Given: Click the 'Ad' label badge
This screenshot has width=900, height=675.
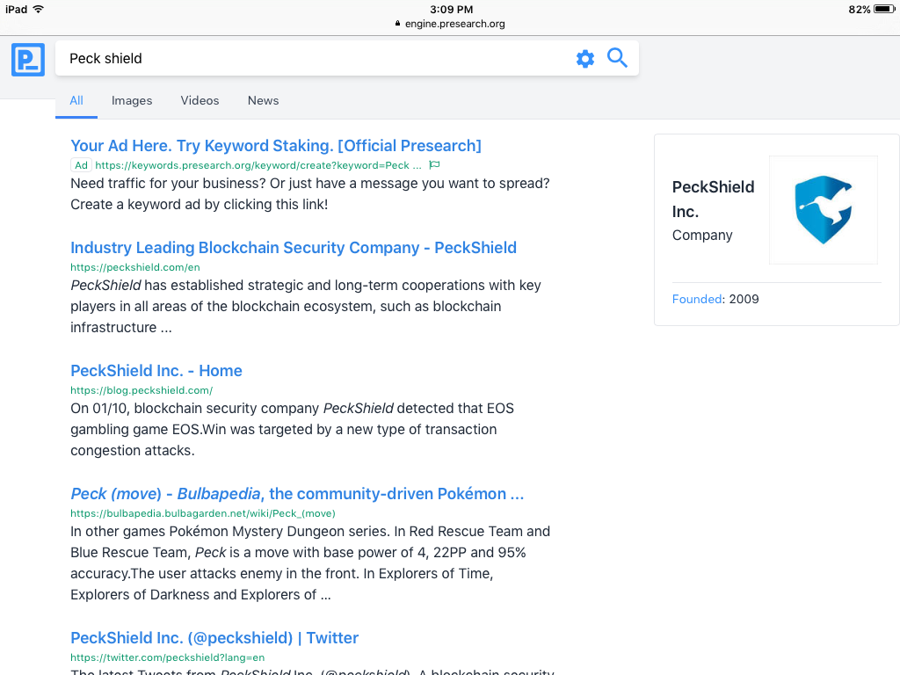Looking at the screenshot, I should click(81, 165).
